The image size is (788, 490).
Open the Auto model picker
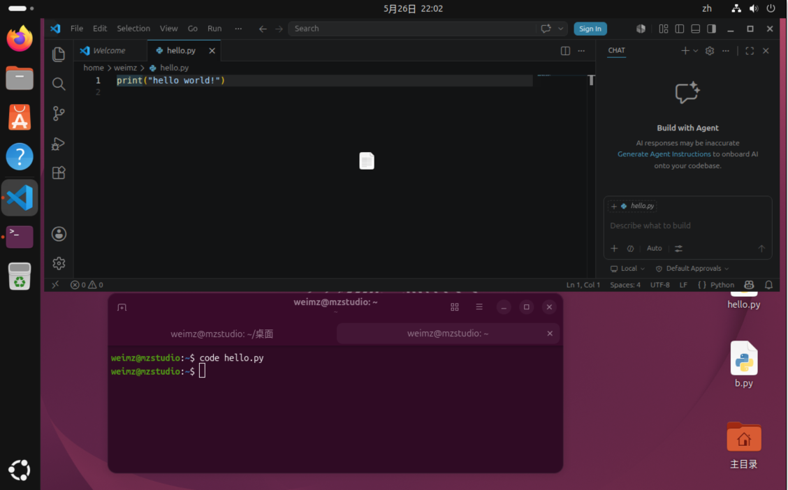pos(655,248)
